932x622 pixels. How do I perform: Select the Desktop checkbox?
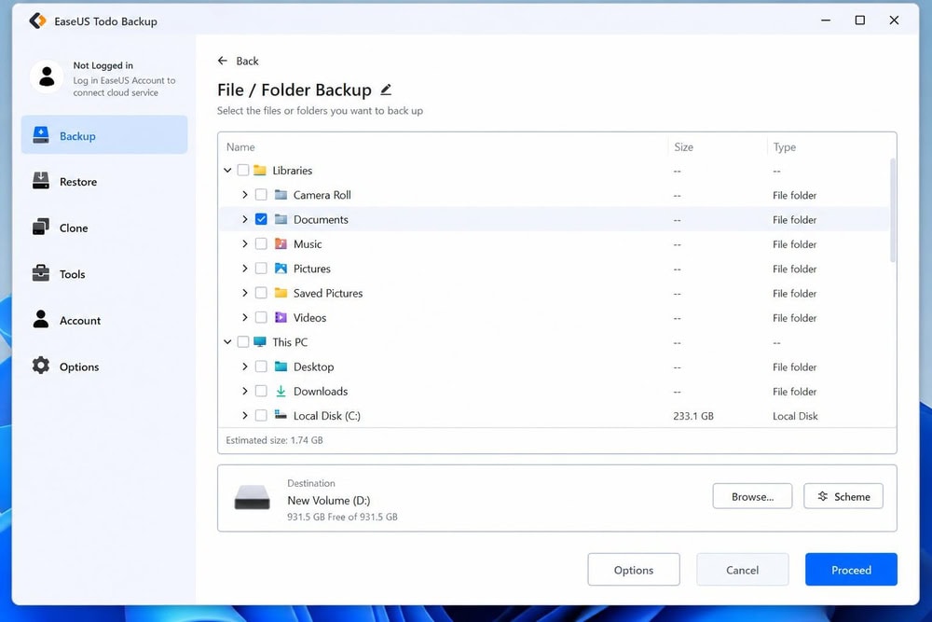point(261,366)
